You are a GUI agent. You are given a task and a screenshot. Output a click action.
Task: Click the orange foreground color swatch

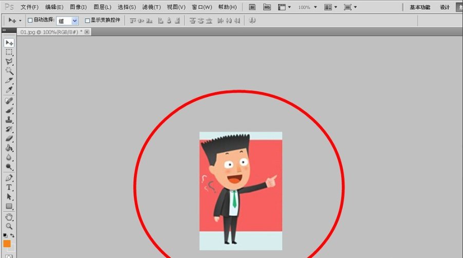(x=7, y=244)
